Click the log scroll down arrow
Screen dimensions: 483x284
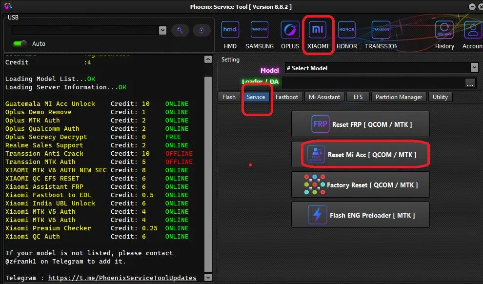208,277
